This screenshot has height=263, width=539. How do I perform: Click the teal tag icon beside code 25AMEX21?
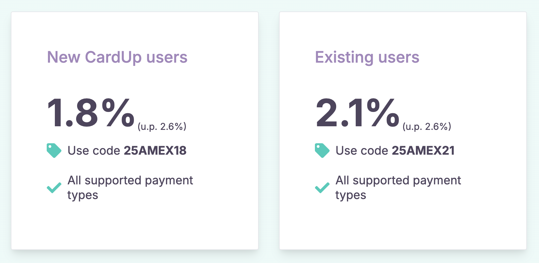[322, 150]
